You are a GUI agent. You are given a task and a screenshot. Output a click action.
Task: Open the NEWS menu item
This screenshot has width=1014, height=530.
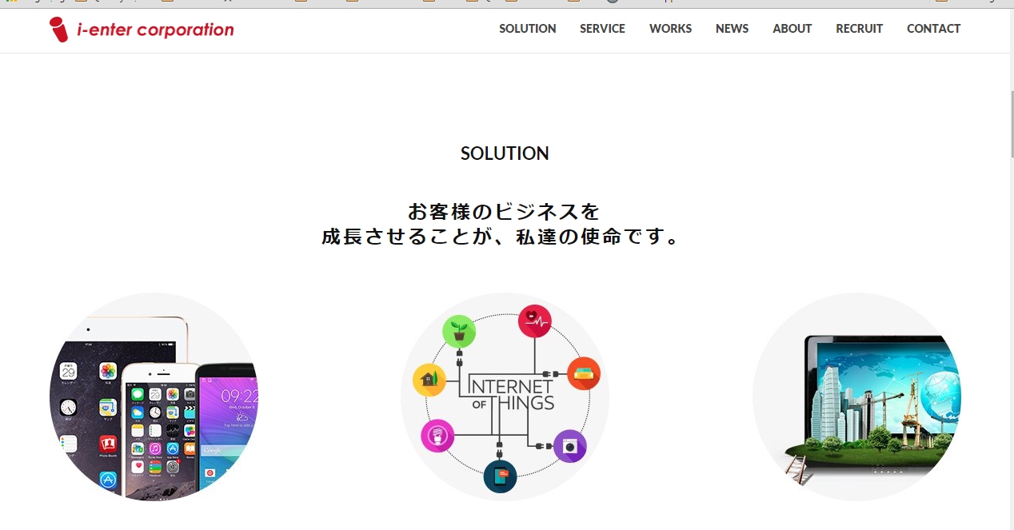732,29
